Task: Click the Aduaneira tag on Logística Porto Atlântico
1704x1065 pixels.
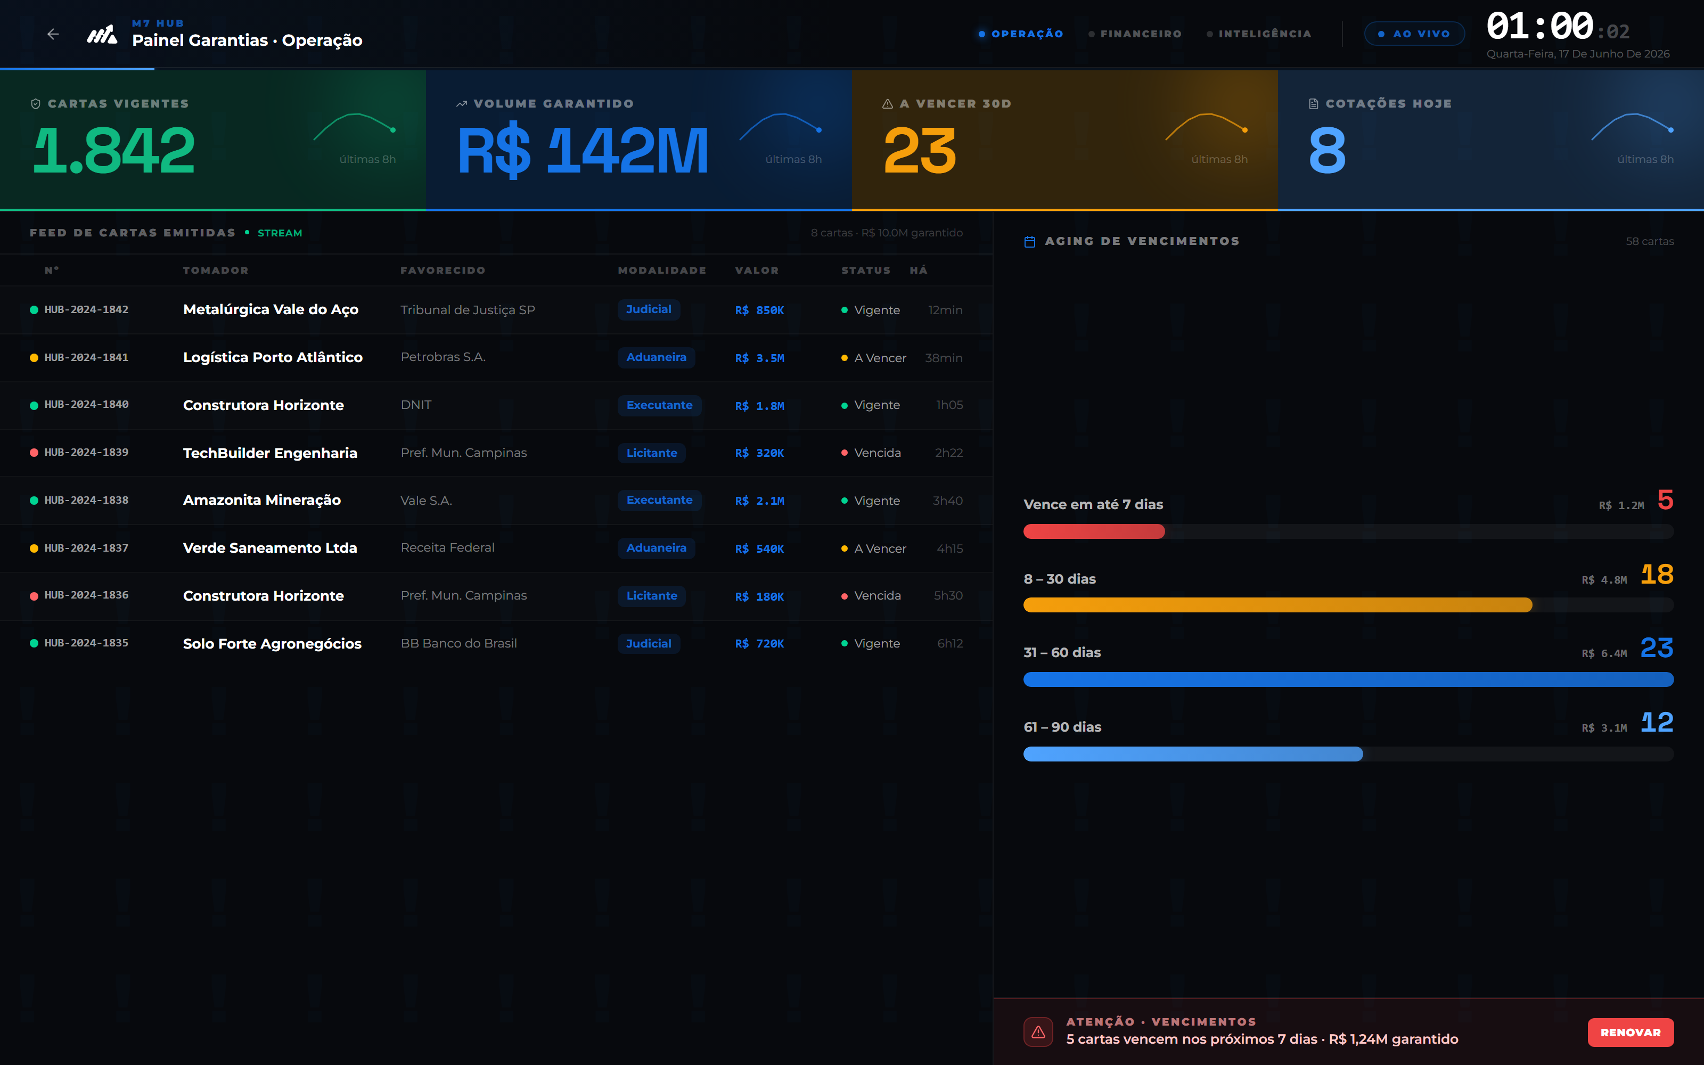Action: coord(656,357)
